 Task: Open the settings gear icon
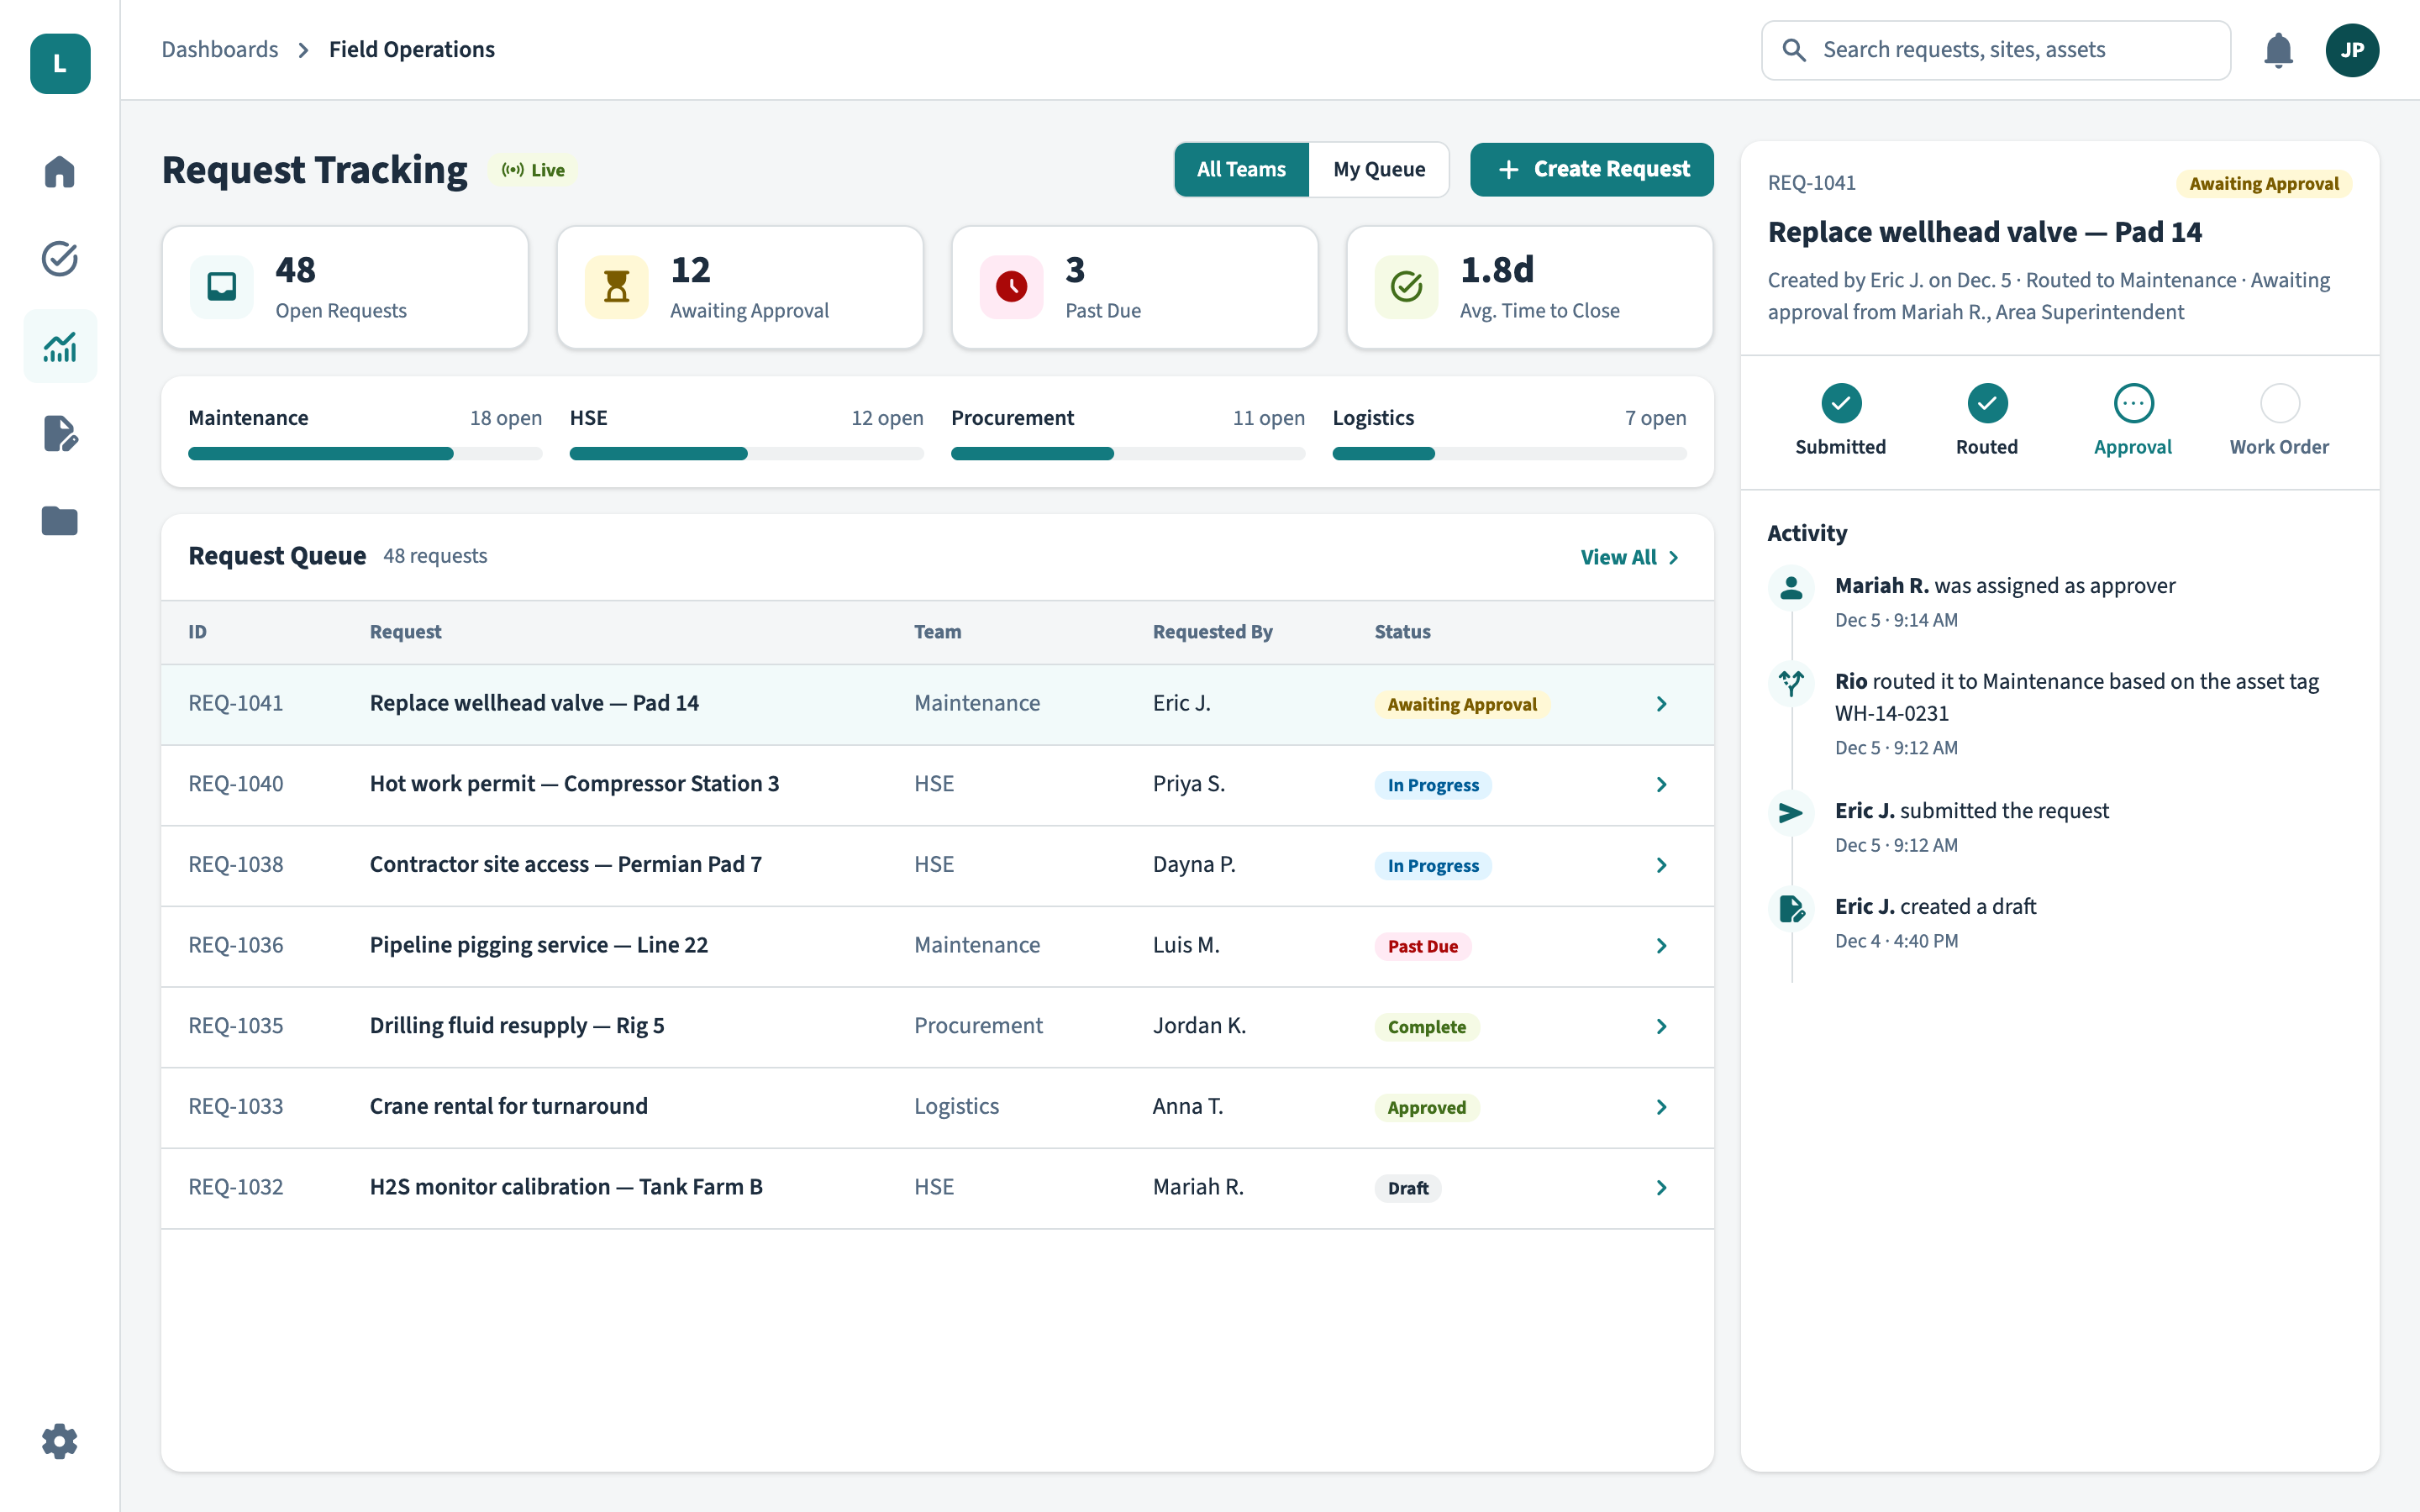[x=60, y=1441]
